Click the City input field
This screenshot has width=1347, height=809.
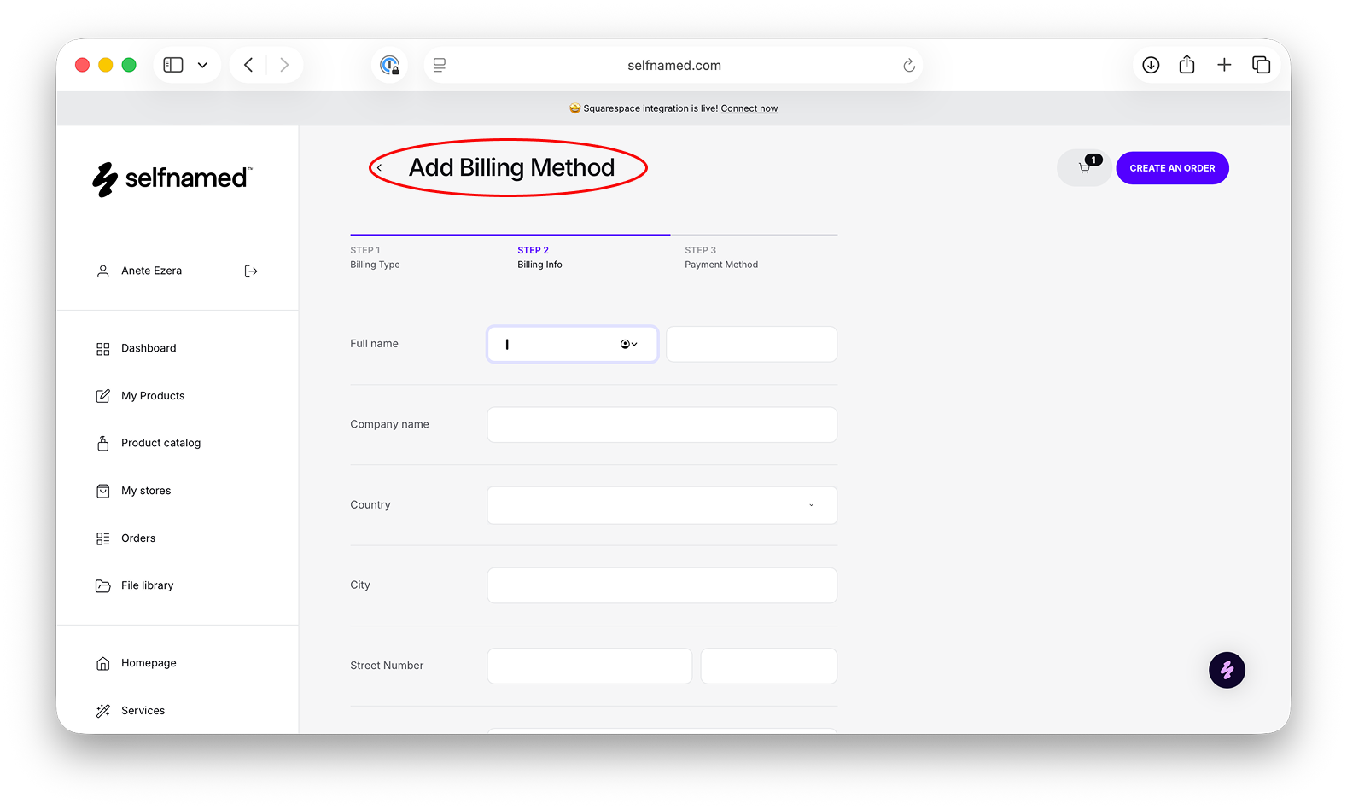[662, 585]
